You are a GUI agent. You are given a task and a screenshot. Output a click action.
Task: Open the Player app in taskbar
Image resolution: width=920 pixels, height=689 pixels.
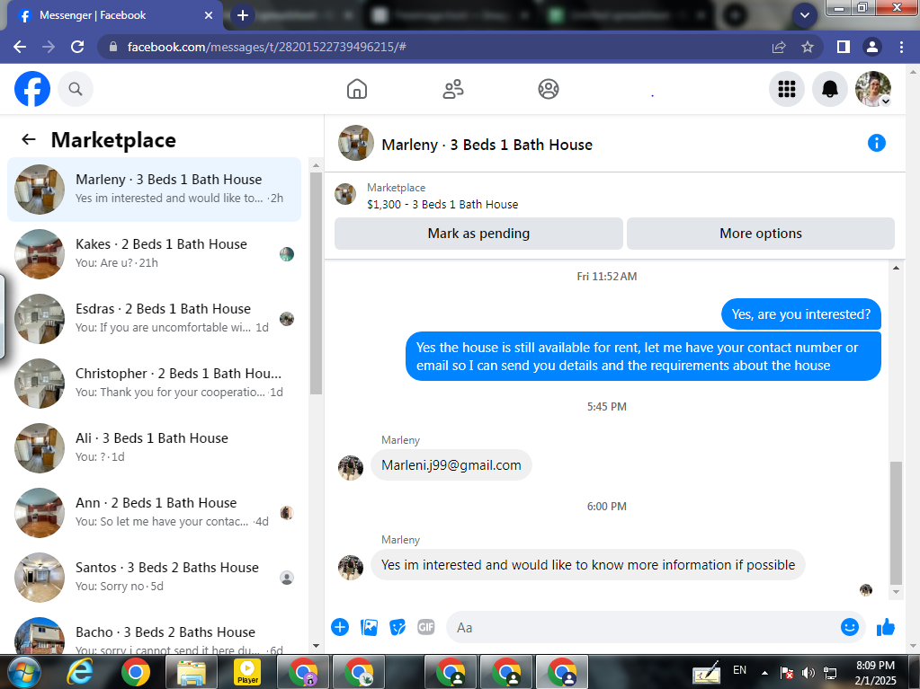[247, 673]
